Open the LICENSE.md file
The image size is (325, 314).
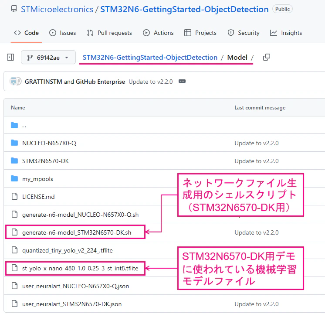(x=38, y=197)
